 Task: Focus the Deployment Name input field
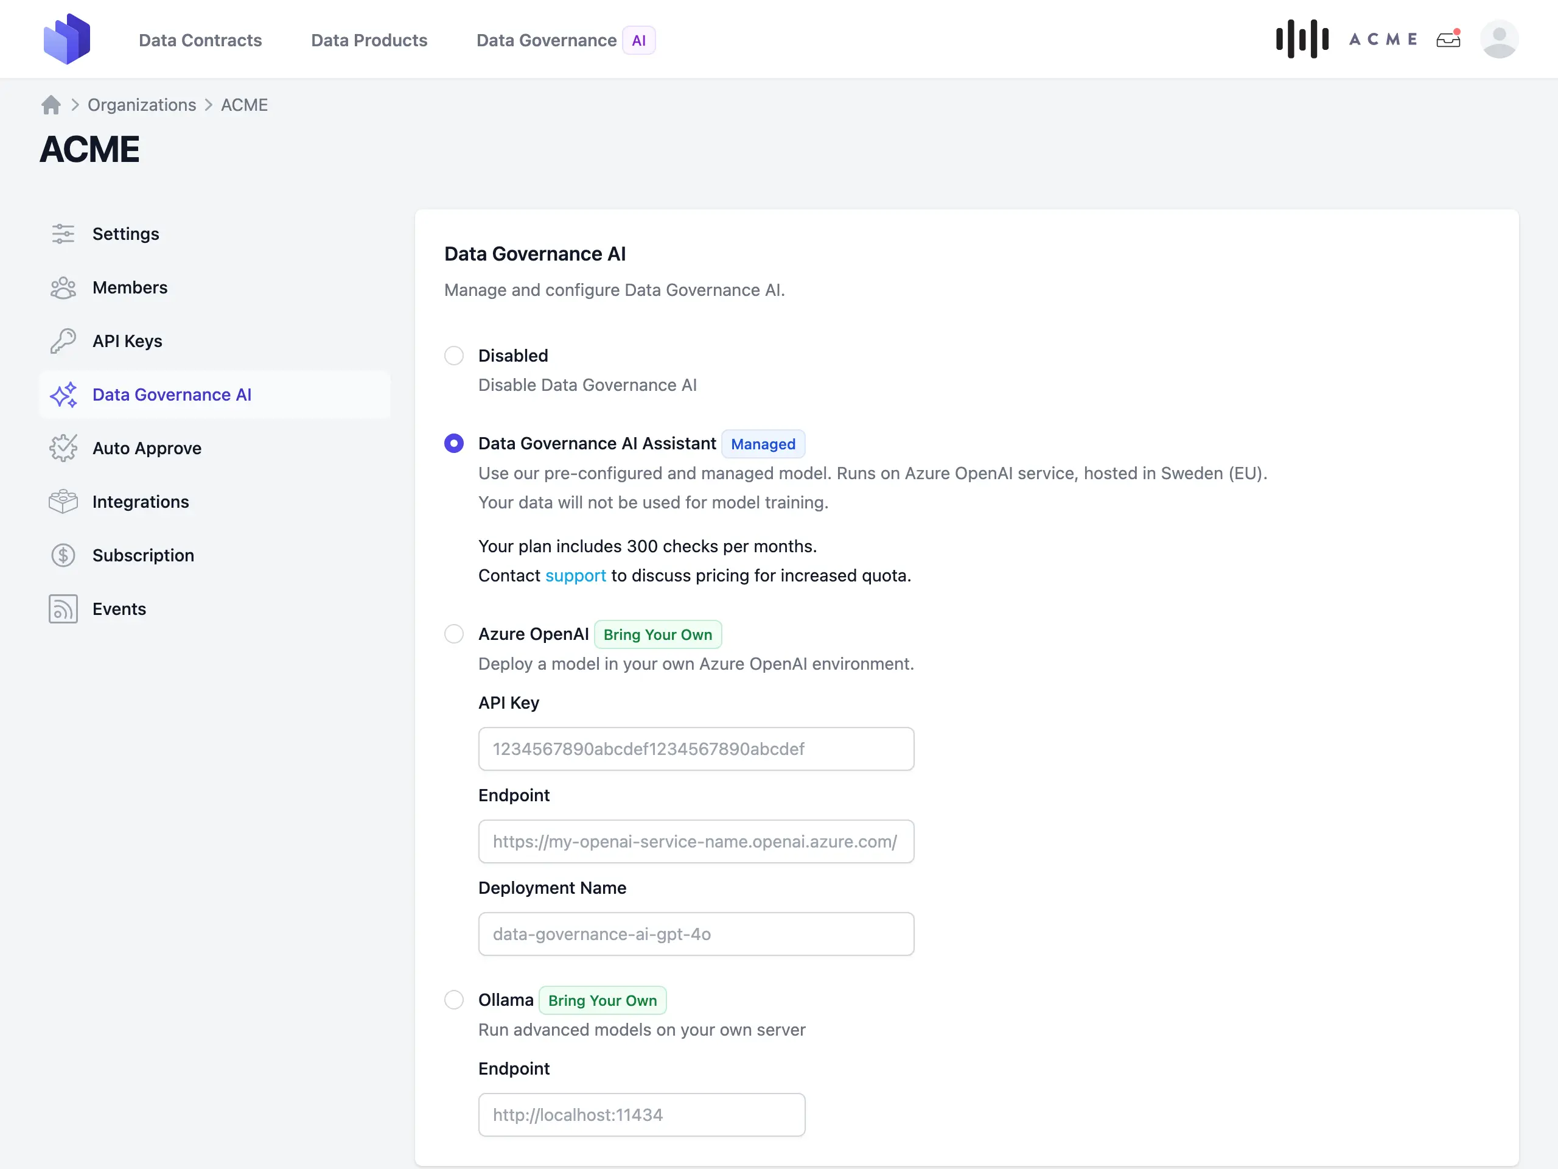696,935
